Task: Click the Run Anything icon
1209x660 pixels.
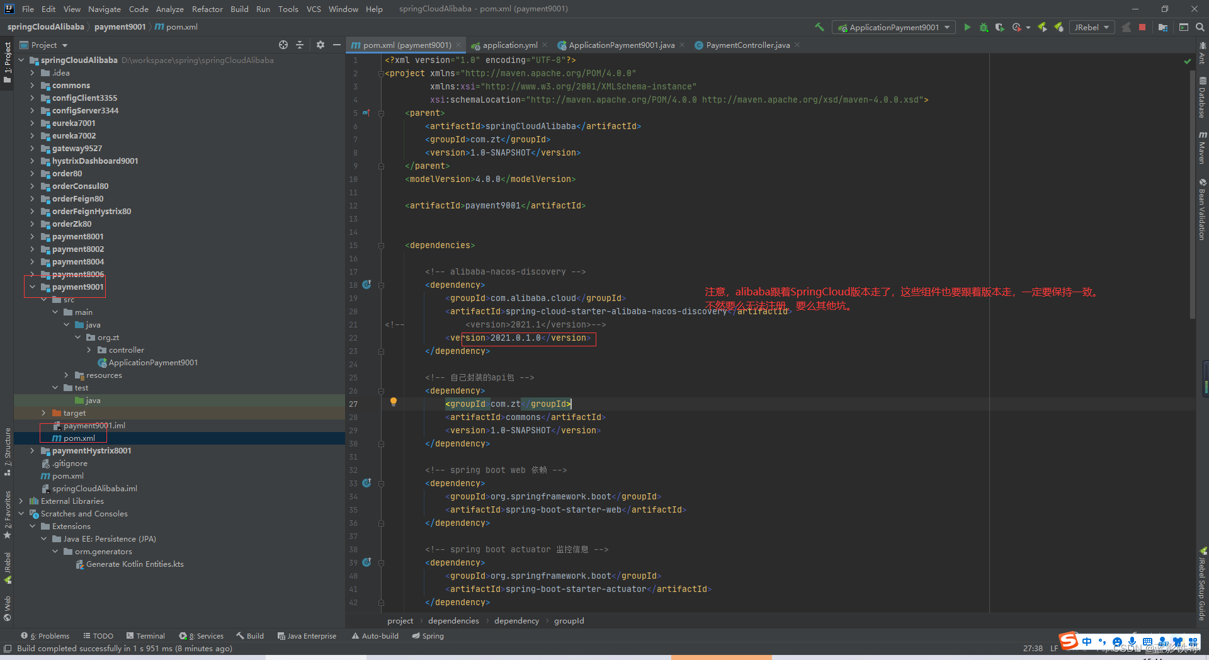Action: [1184, 27]
